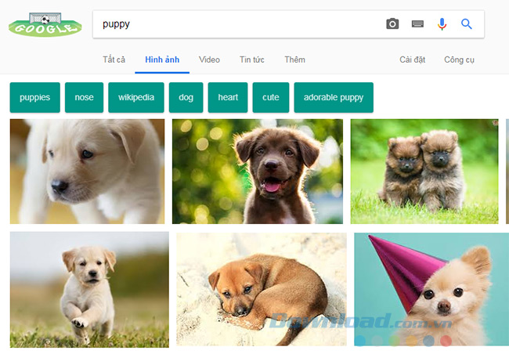
Task: Click the puppy search text field
Action: click(x=235, y=24)
